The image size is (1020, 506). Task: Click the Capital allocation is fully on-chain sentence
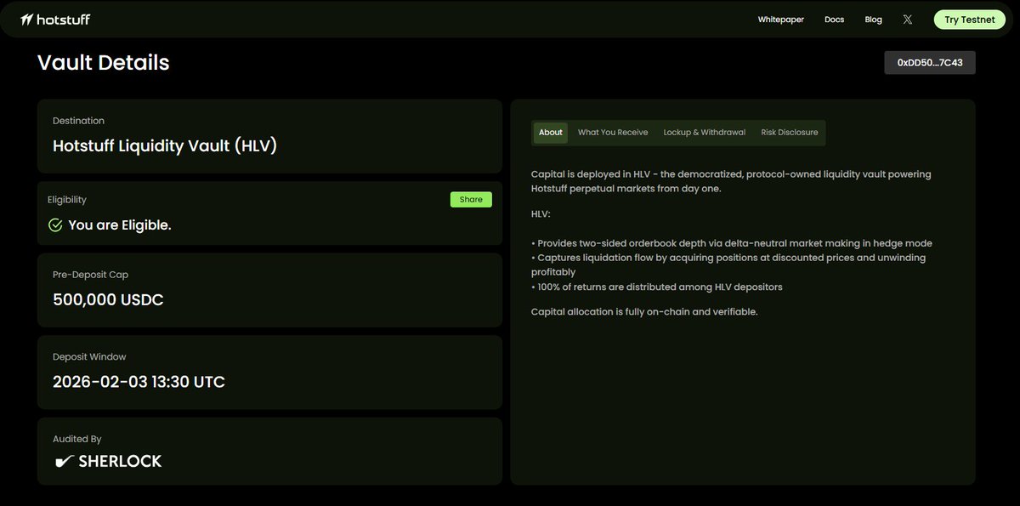644,312
